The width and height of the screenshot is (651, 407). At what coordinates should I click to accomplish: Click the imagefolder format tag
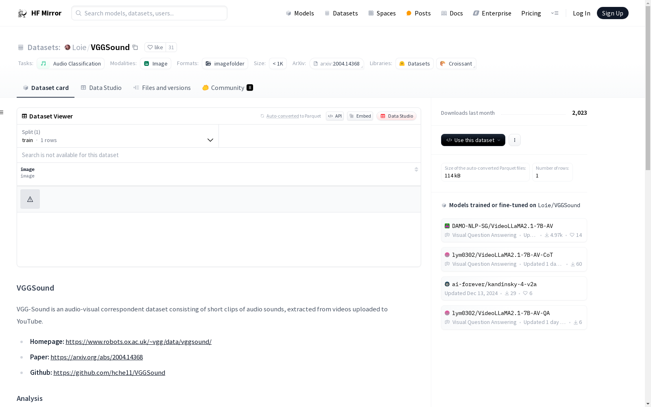[x=225, y=63]
